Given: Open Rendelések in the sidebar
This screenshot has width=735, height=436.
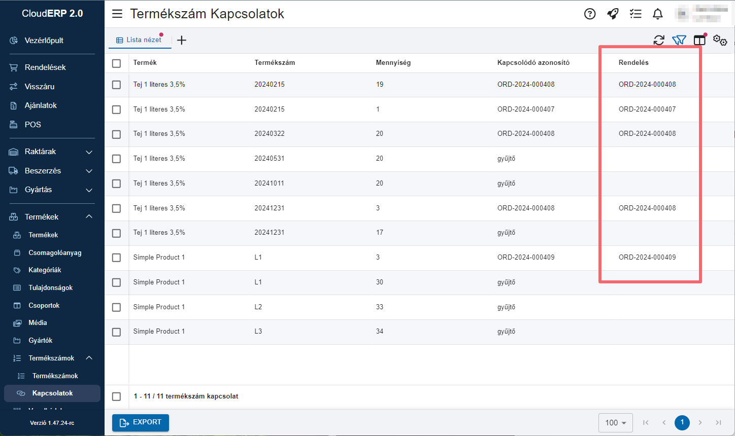Looking at the screenshot, I should point(45,67).
